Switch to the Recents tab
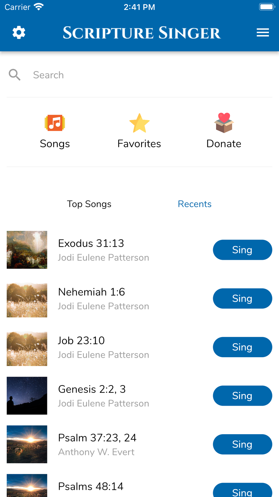Screen dimensions: 279x497 click(194, 204)
